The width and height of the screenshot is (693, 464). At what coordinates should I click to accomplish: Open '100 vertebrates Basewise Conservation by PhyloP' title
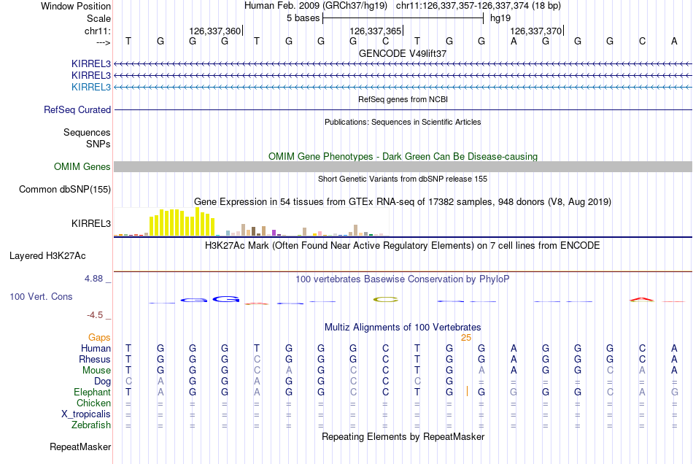(x=403, y=279)
